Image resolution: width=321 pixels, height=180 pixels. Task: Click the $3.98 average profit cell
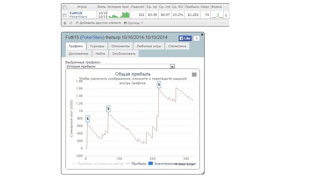[152, 15]
